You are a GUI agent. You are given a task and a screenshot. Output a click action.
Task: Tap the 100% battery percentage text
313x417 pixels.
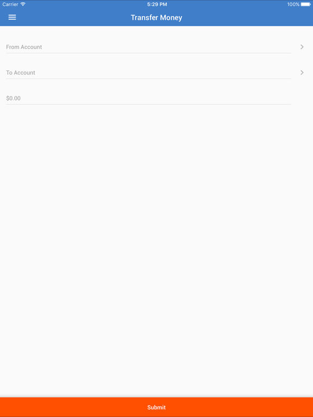[293, 4]
